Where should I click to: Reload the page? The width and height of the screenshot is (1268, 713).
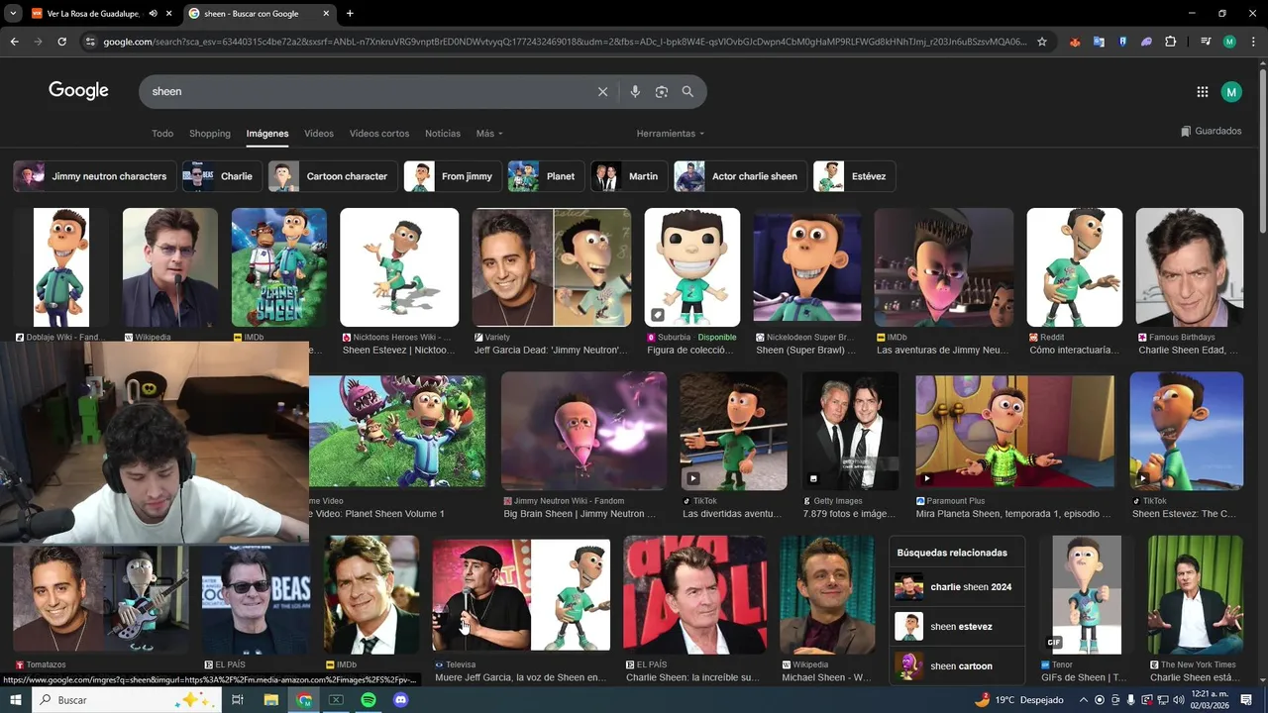click(x=61, y=42)
